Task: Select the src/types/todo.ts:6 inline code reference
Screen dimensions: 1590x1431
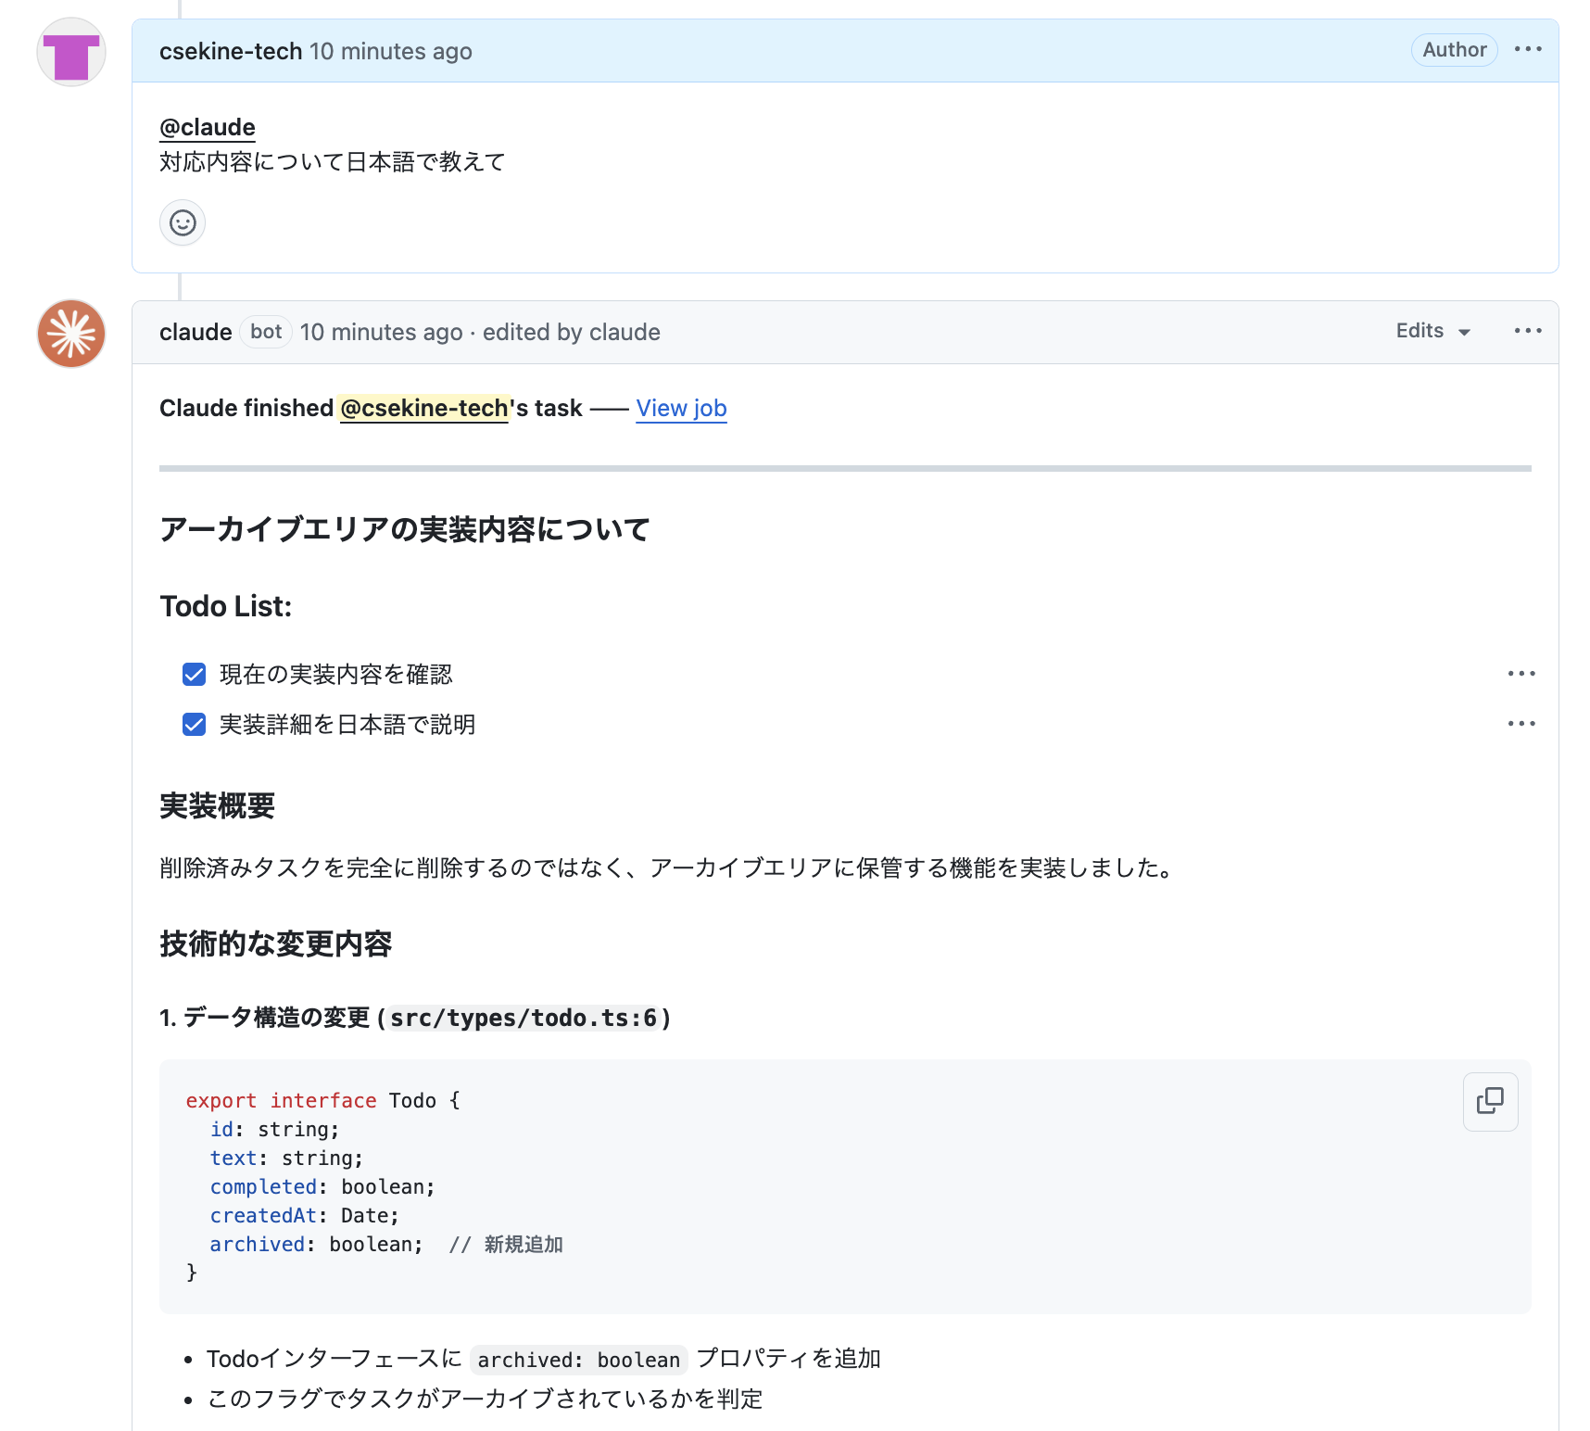Action: [x=524, y=1018]
